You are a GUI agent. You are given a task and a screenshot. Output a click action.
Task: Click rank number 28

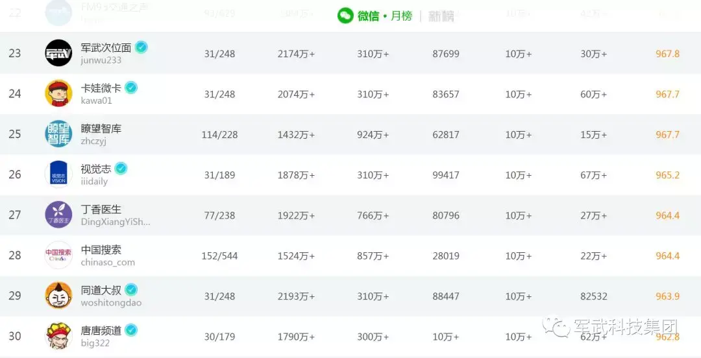point(15,256)
